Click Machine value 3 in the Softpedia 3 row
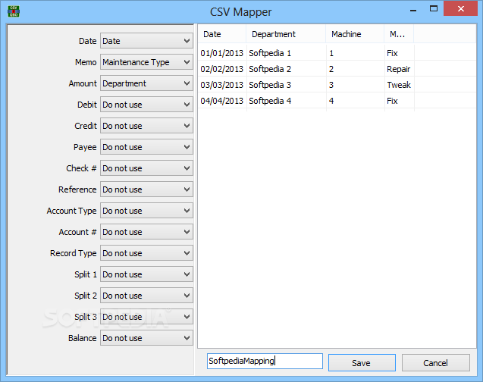 (356, 85)
